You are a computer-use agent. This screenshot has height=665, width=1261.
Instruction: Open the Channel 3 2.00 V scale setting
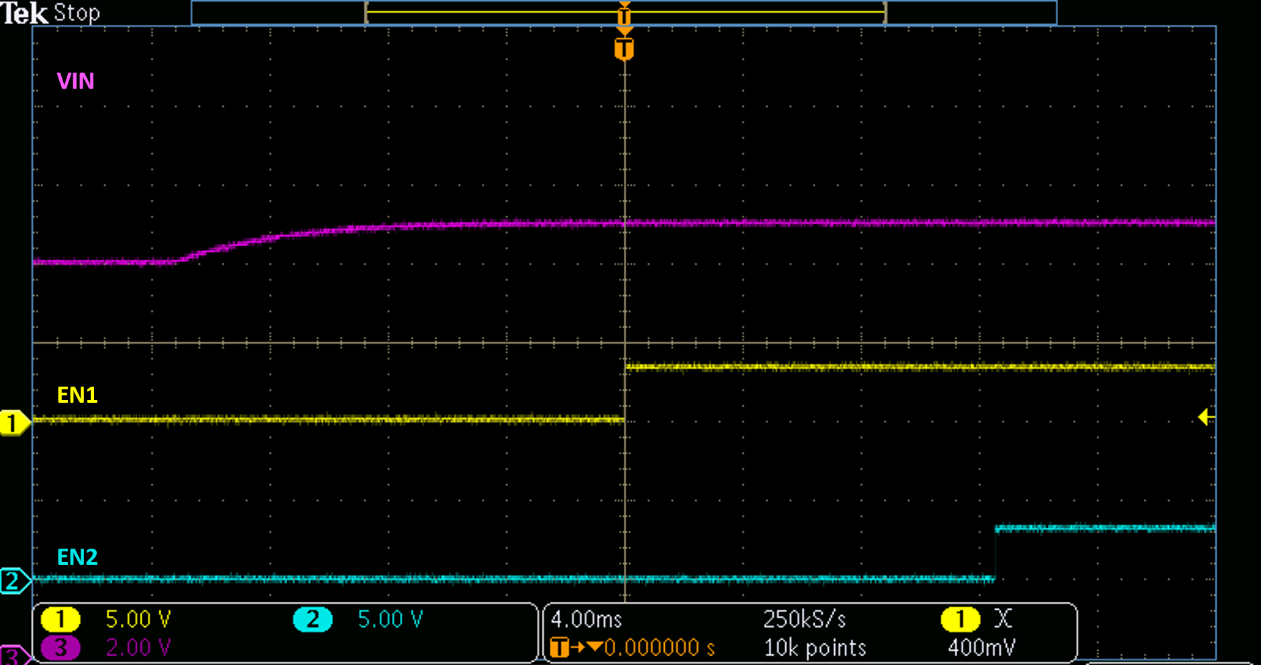pos(138,648)
